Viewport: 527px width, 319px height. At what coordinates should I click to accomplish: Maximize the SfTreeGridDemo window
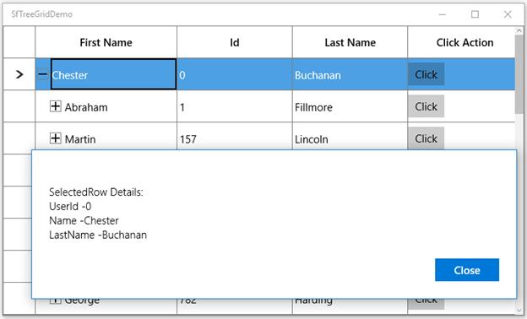(x=475, y=14)
